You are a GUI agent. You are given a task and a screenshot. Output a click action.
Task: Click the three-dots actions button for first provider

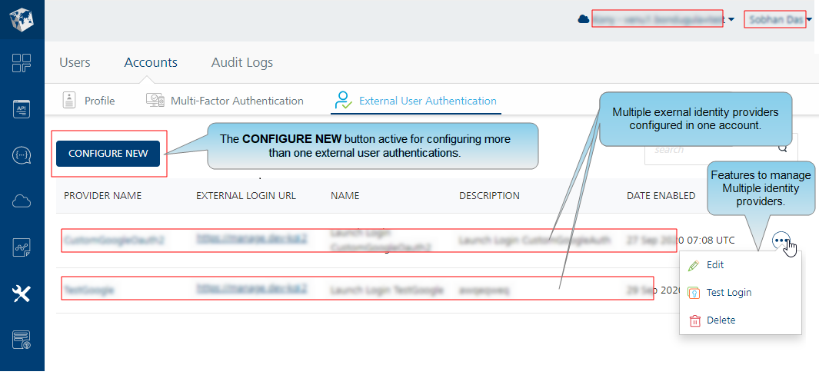(781, 241)
